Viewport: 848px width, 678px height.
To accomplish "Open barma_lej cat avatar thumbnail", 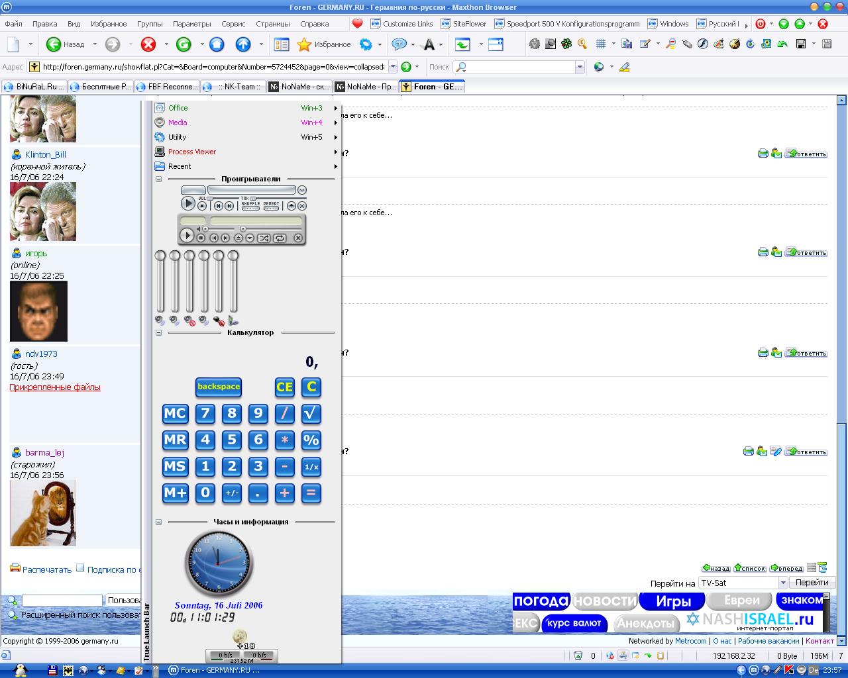I will (43, 513).
